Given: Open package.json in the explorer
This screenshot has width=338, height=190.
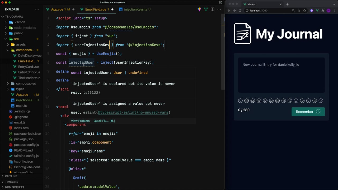Looking at the screenshot, I should pyautogui.click(x=24, y=139).
